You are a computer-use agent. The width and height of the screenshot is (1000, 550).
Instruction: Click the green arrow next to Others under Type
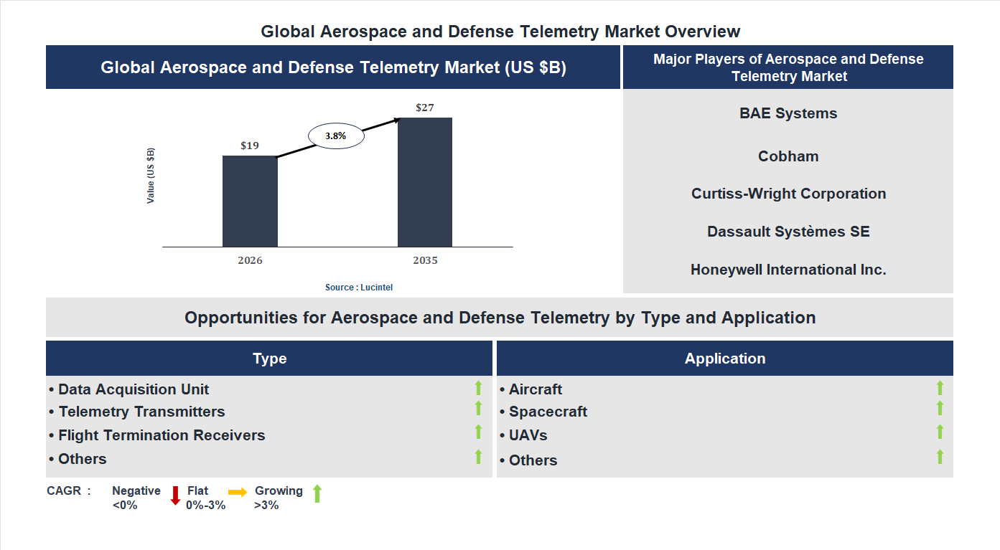click(x=478, y=455)
